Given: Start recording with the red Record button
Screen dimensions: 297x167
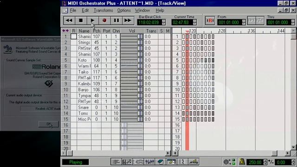Looking at the screenshot, I should point(104,20).
